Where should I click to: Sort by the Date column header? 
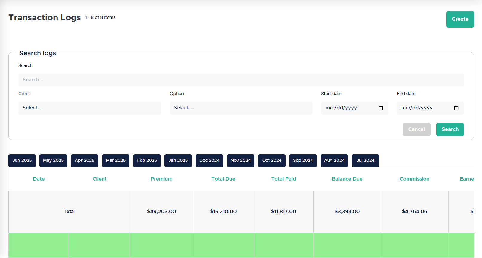point(39,179)
